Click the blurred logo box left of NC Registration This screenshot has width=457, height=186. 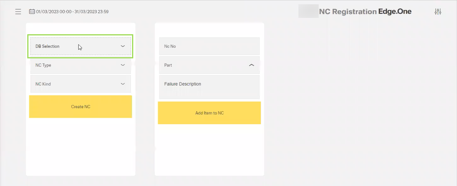click(308, 12)
